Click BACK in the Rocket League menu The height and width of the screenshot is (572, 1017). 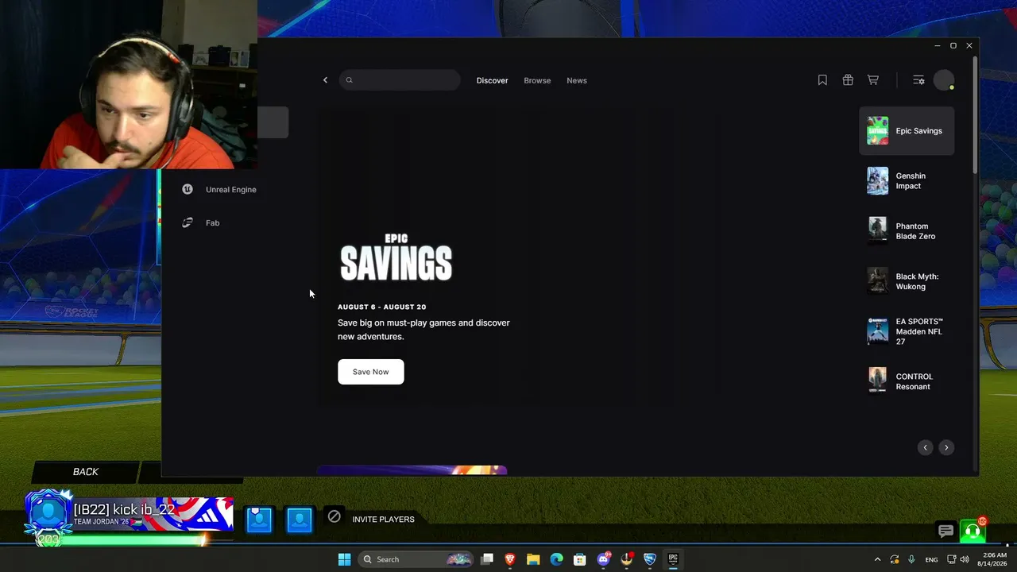tap(86, 472)
